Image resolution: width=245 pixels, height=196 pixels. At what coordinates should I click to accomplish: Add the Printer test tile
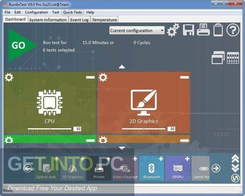click(x=99, y=168)
